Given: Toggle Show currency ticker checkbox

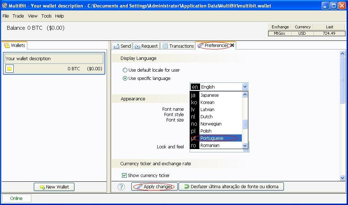Looking at the screenshot, I should pyautogui.click(x=124, y=175).
